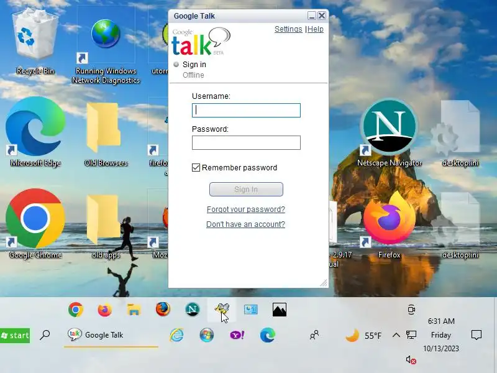497x373 pixels.
Task: Expand hidden system tray icons chevron
Action: [x=396, y=335]
